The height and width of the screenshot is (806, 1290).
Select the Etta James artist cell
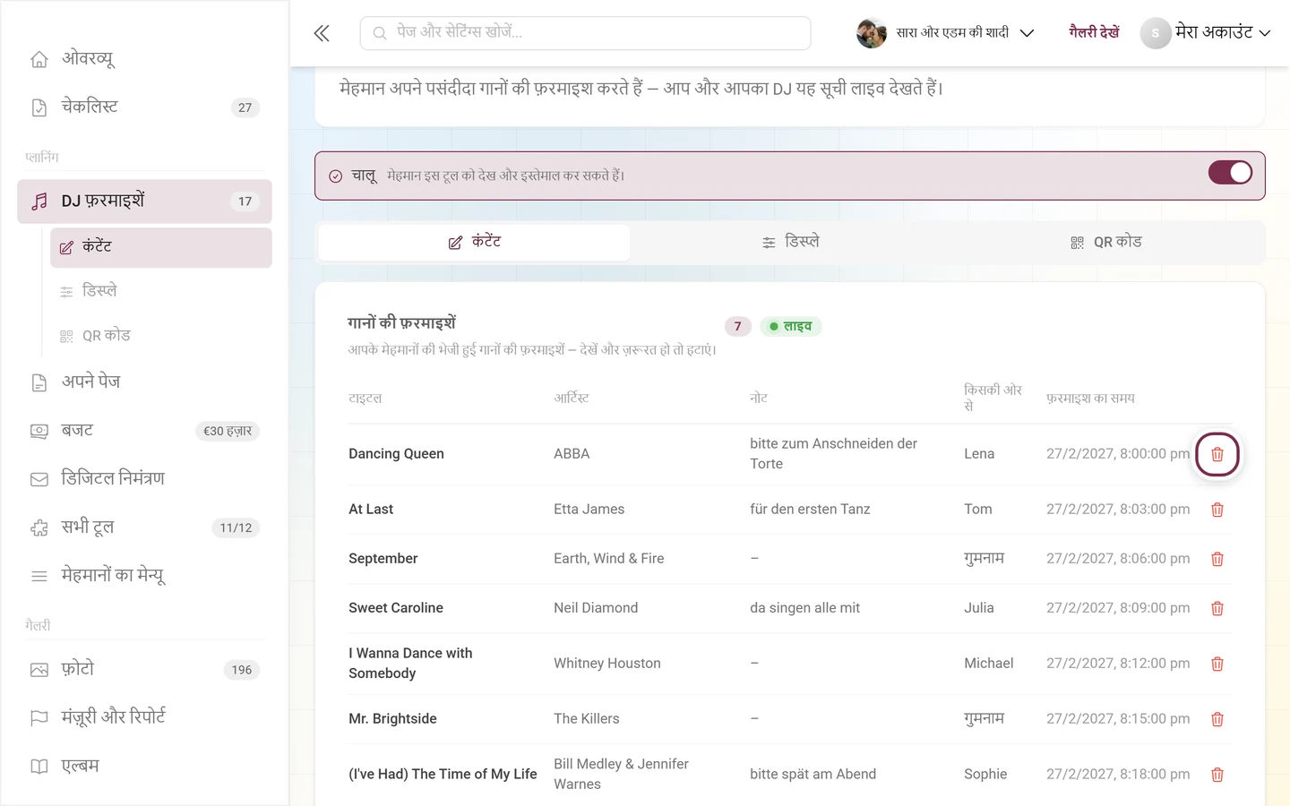(589, 510)
